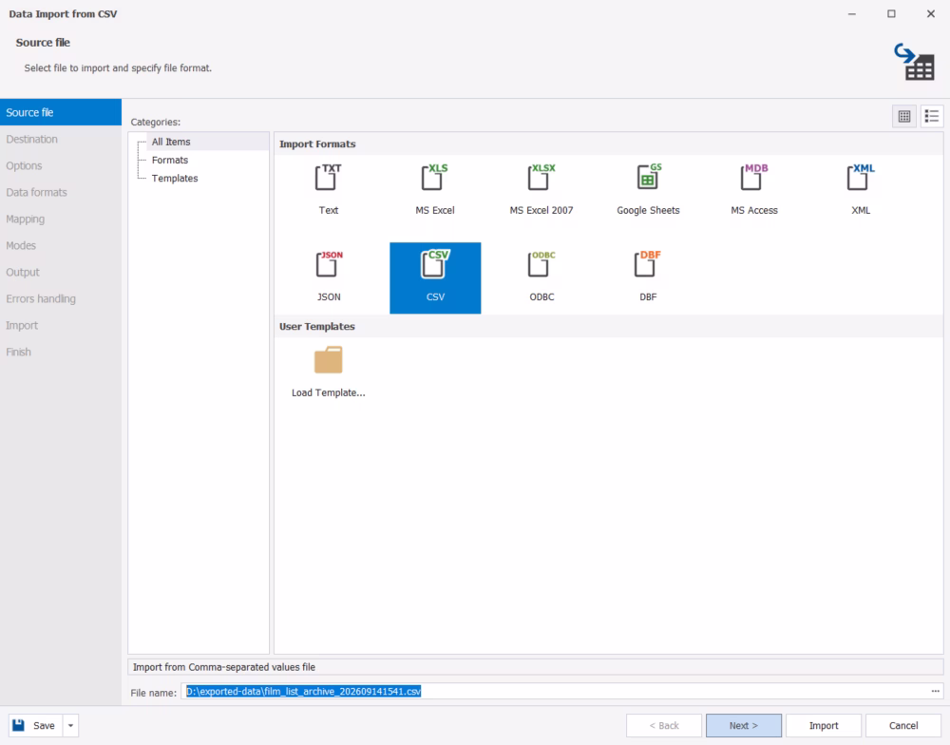Cancel the data import wizard

pyautogui.click(x=903, y=726)
